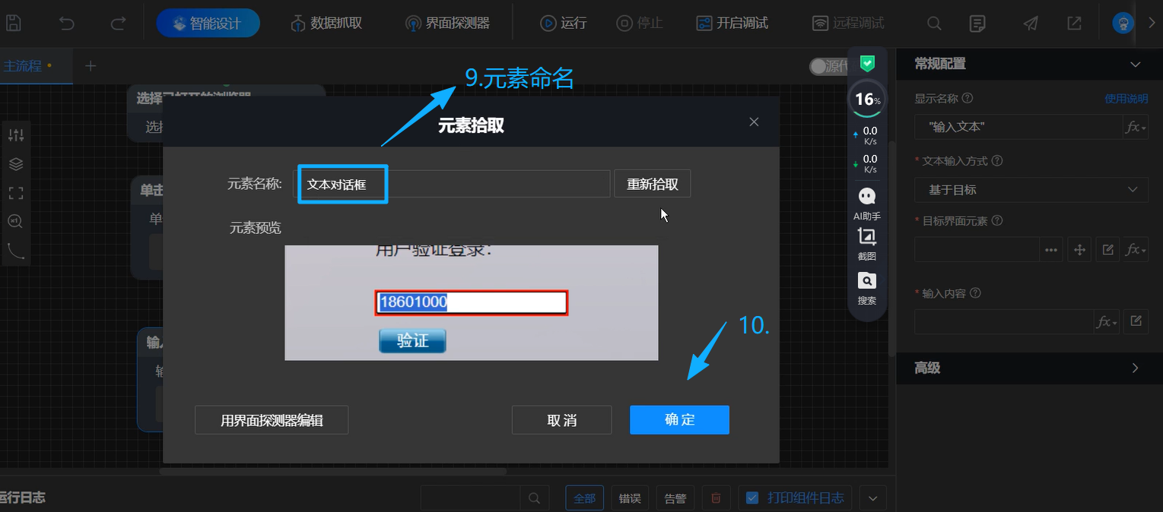
Task: Toggle the 打印组件日志 log checkbox
Action: tap(752, 498)
